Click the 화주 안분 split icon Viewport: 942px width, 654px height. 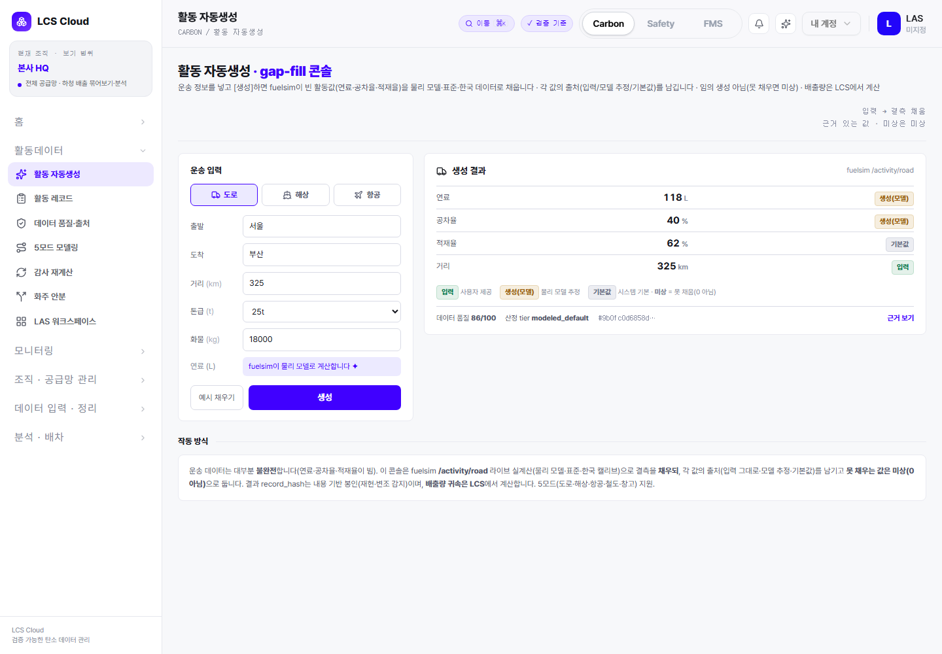21,297
